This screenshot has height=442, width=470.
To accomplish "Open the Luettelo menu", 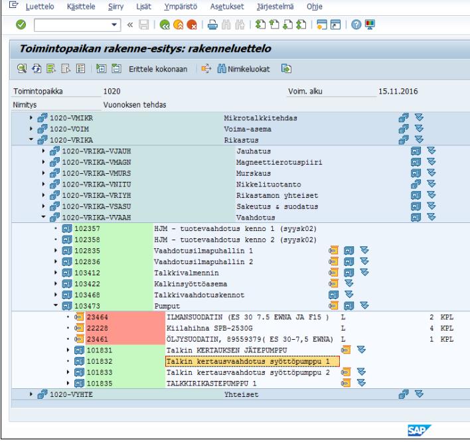I will point(40,7).
